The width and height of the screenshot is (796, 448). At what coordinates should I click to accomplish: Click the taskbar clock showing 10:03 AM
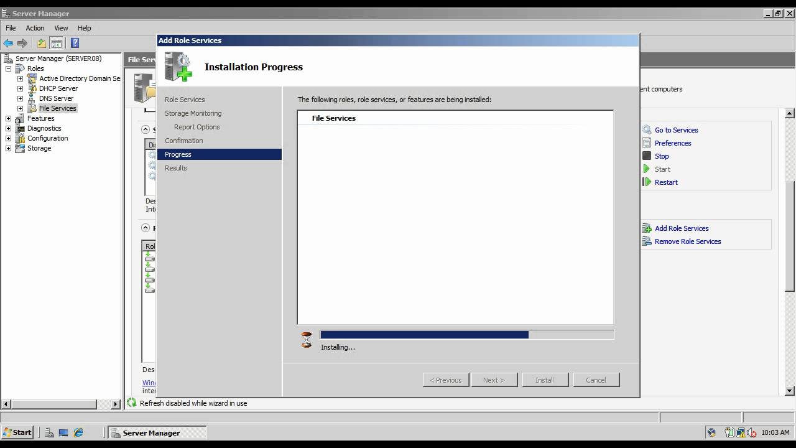tap(775, 432)
